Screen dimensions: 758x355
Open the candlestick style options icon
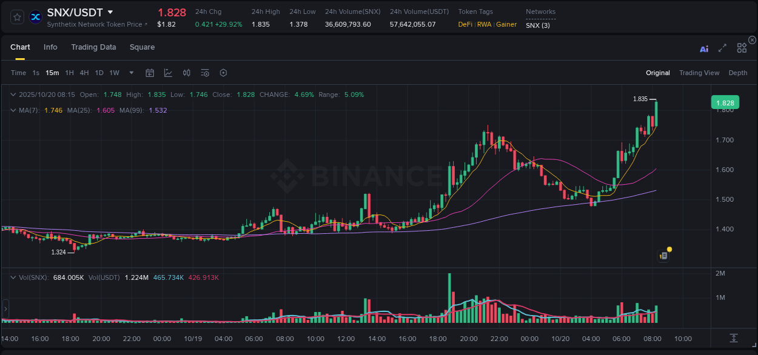click(186, 73)
